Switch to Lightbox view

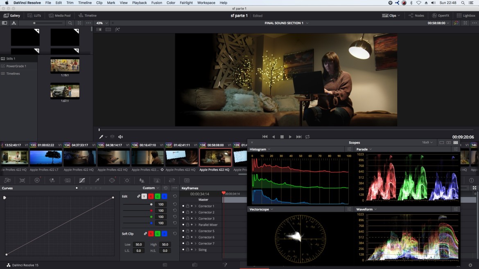[x=466, y=16]
